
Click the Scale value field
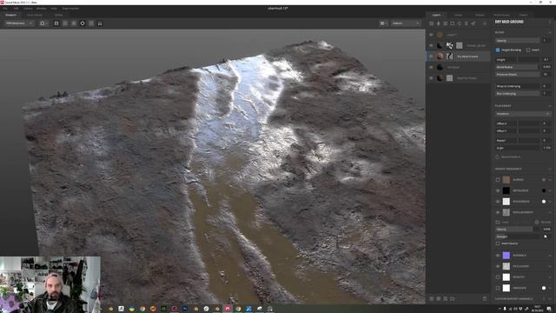click(546, 148)
